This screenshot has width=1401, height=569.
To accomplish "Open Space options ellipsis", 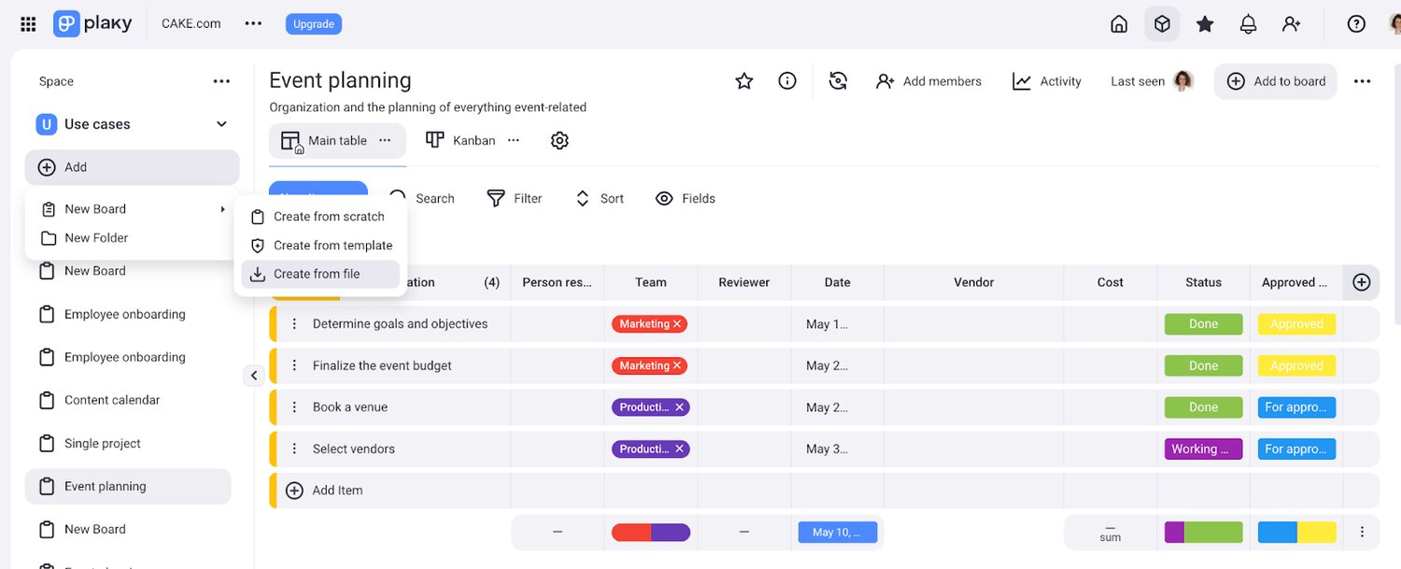I will point(221,81).
